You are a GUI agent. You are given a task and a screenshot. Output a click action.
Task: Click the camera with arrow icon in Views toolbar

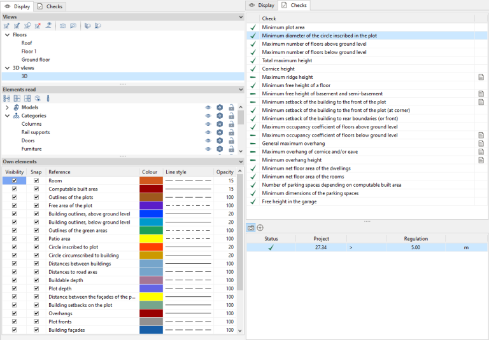pos(73,26)
